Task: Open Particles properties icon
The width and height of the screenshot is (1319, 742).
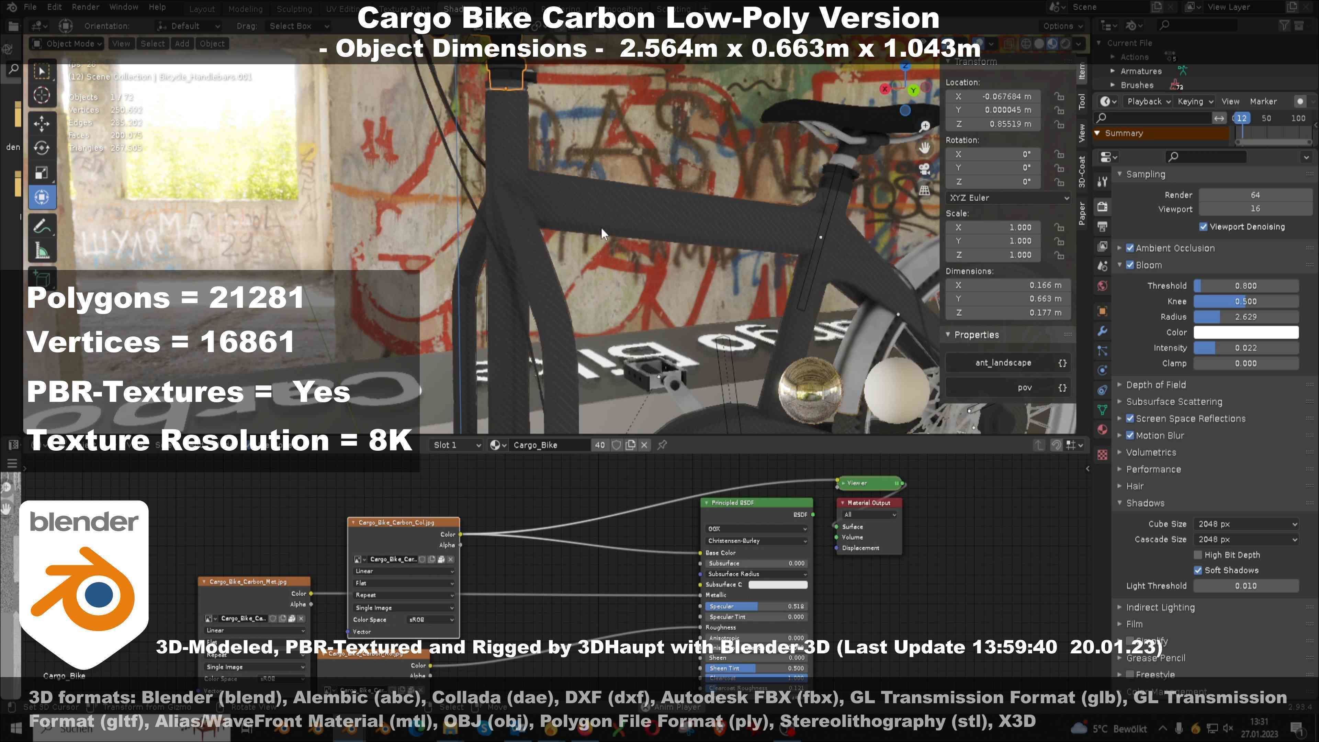Action: 1102,351
